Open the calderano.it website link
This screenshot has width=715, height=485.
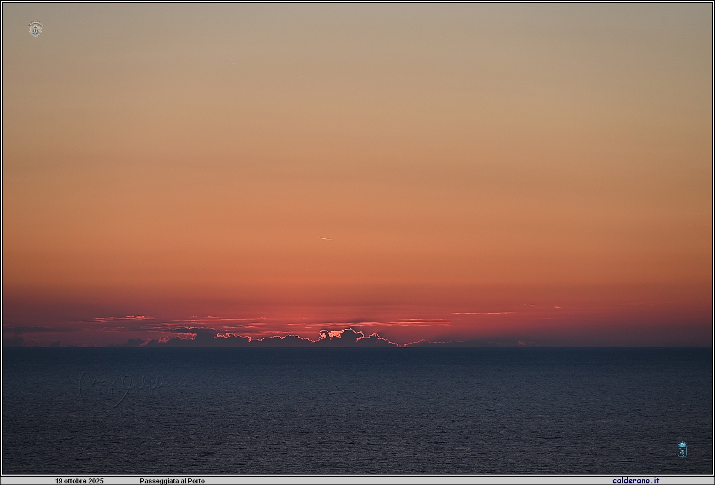635,481
